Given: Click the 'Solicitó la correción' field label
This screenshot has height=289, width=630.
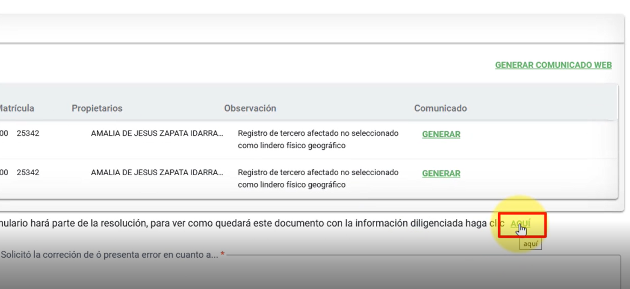Looking at the screenshot, I should pyautogui.click(x=109, y=254).
